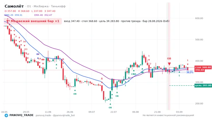Click the 'EMA 40 352.47' legend entry
212x119 pixels.
tap(43, 15)
